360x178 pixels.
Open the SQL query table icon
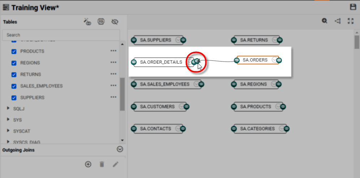101,22
